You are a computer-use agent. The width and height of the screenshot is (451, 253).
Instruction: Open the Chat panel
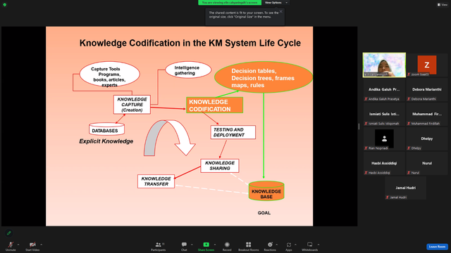coord(184,246)
